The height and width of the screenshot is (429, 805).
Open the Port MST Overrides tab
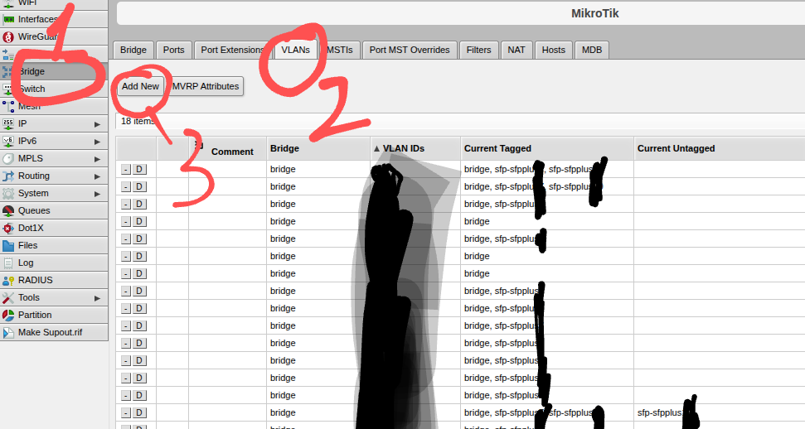point(410,50)
